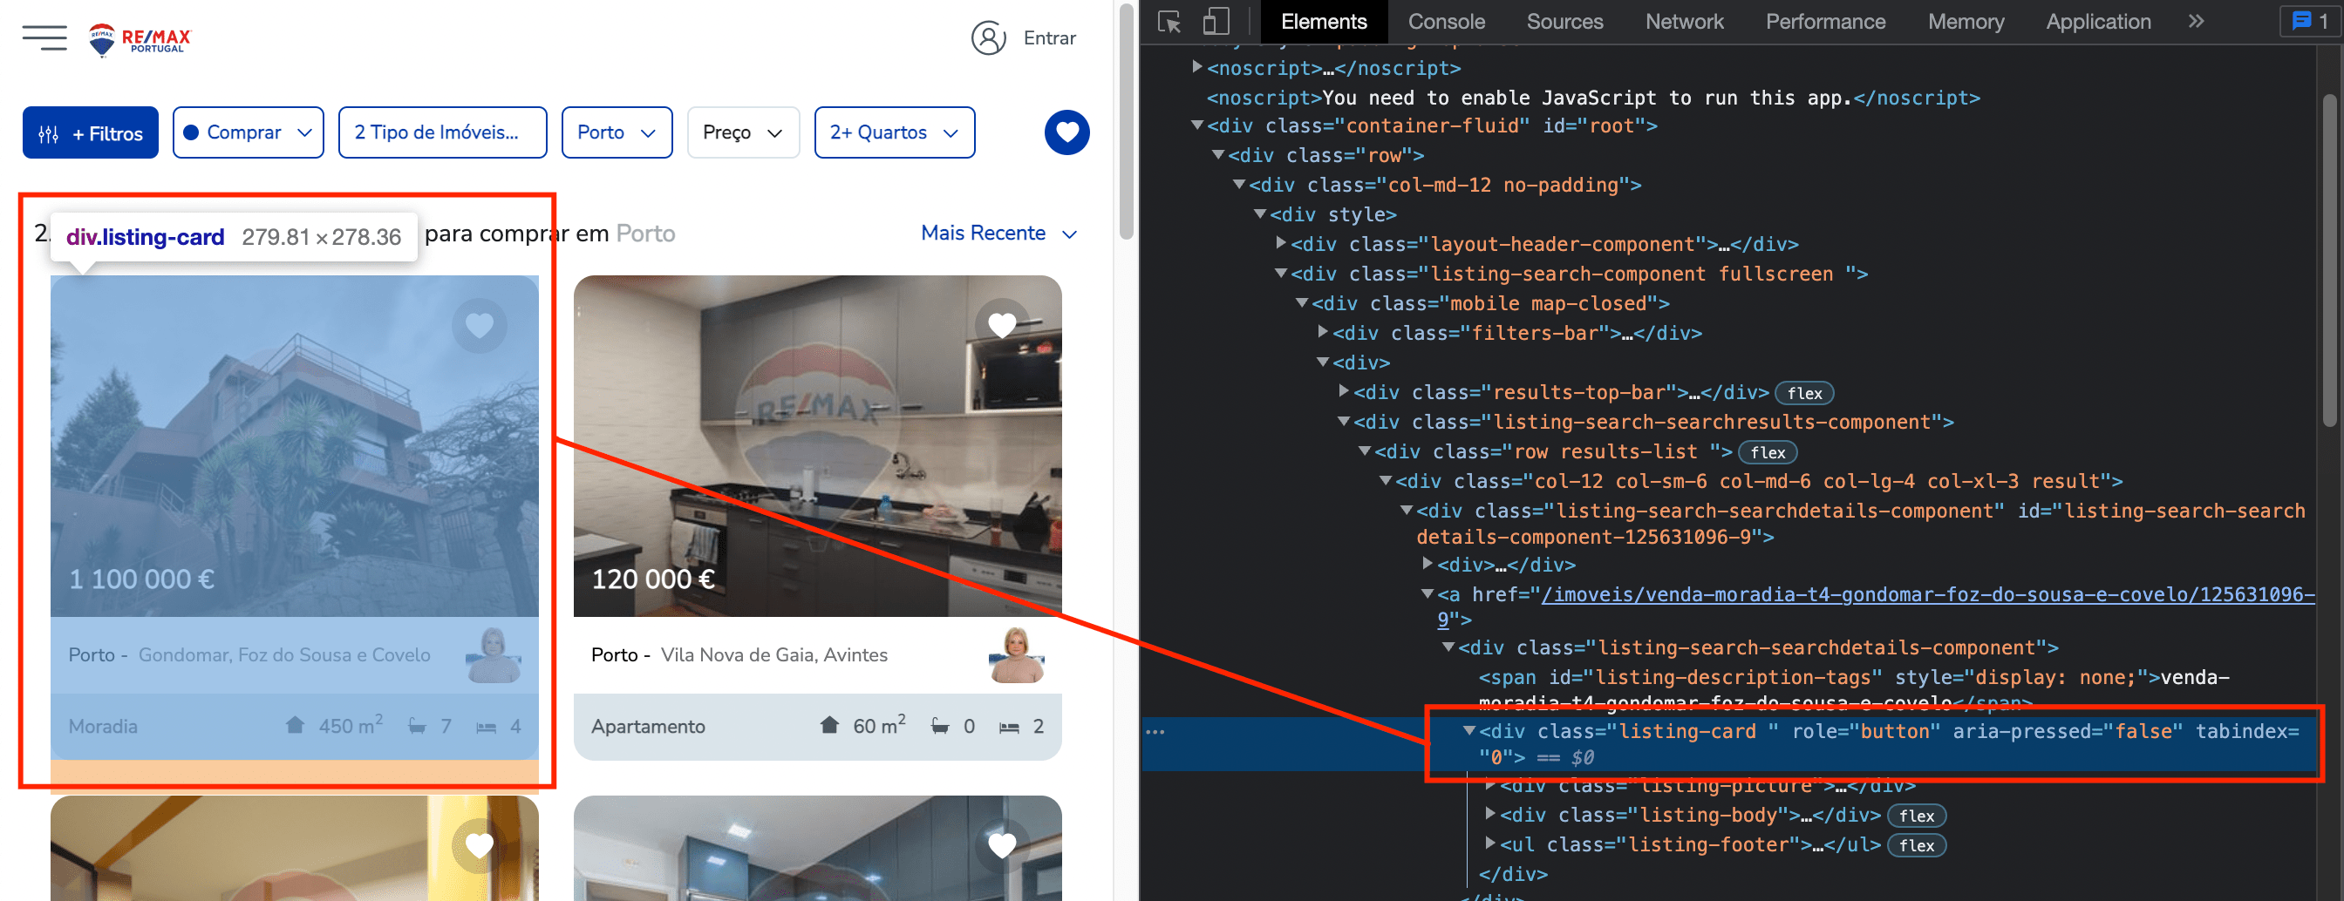The height and width of the screenshot is (901, 2344).
Task: Switch to the Application tab
Action: coord(2098,22)
